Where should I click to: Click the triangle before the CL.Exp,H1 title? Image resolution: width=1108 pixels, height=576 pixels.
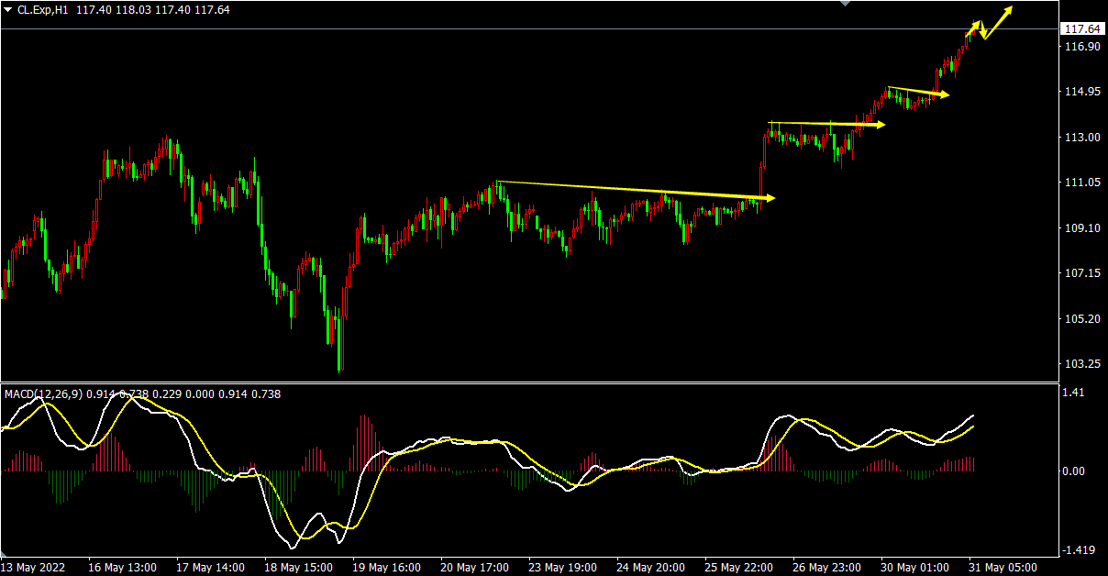tap(8, 9)
